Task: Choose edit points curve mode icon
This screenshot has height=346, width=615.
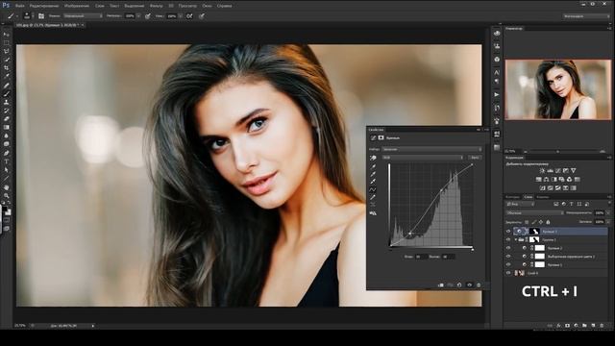Action: tap(373, 189)
